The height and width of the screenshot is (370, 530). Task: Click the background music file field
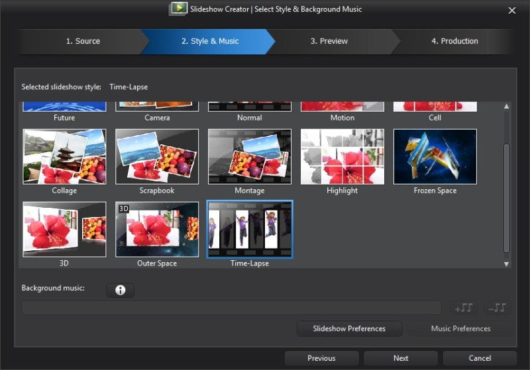point(232,308)
